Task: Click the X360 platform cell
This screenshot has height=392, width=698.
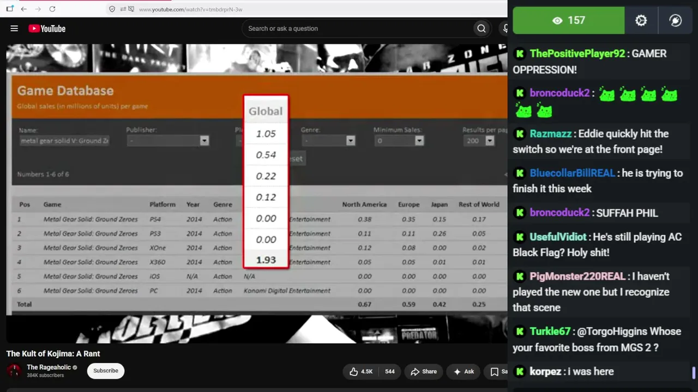Action: point(157,262)
